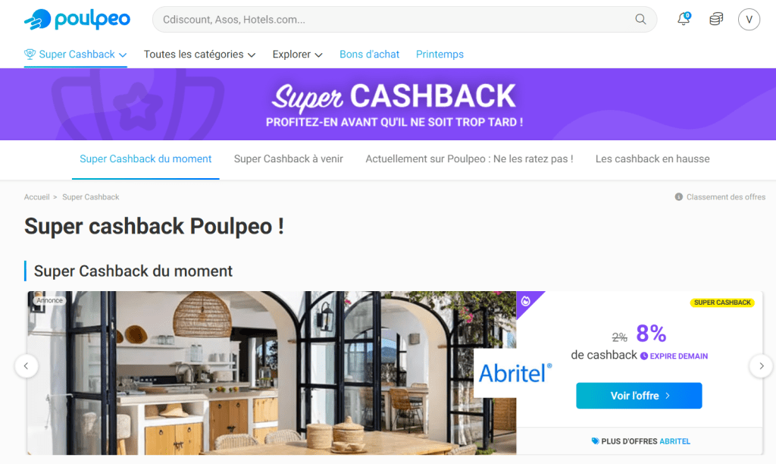Show the previous carousel slide

(27, 366)
